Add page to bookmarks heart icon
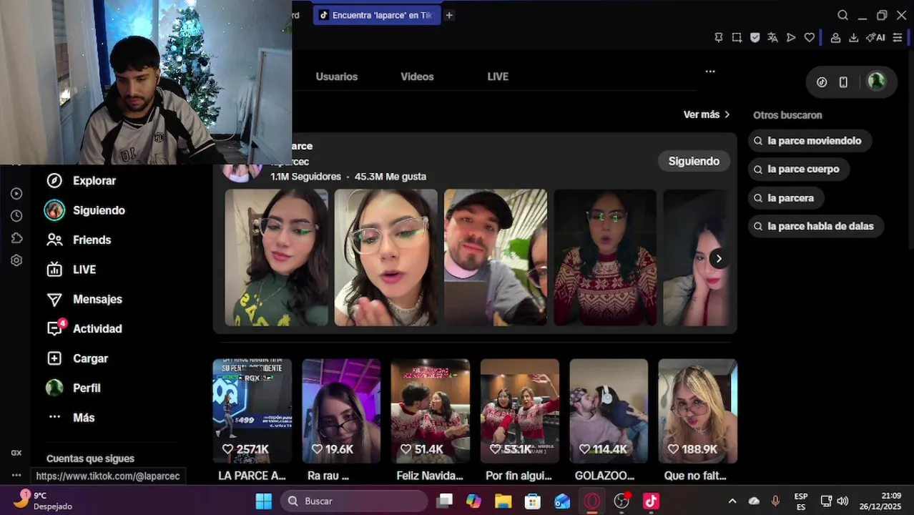This screenshot has height=515, width=914. (810, 38)
